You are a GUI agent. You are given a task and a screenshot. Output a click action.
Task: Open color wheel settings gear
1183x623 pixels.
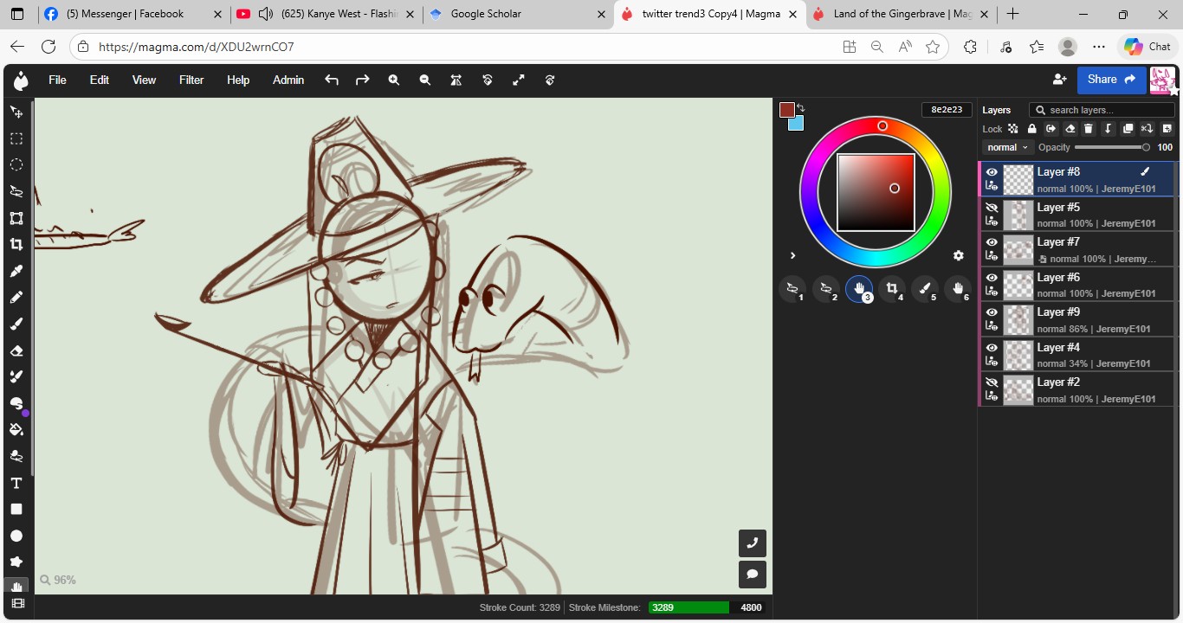point(958,255)
